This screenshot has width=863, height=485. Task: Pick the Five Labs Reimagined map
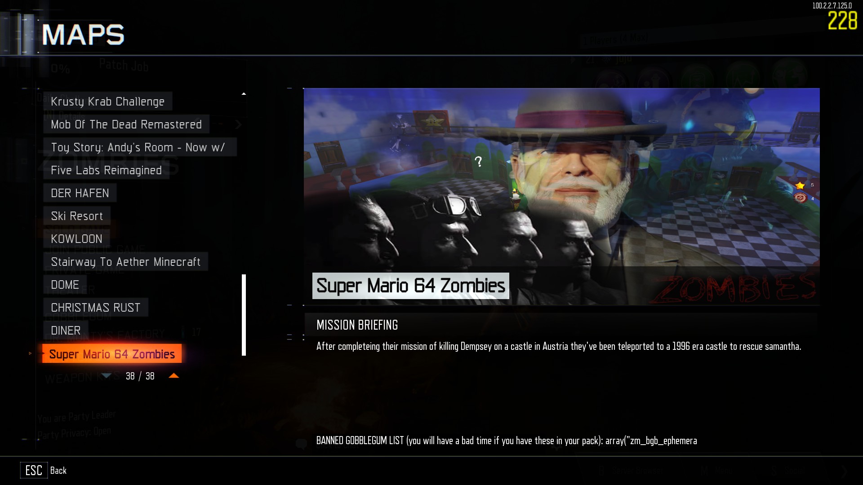tap(107, 170)
